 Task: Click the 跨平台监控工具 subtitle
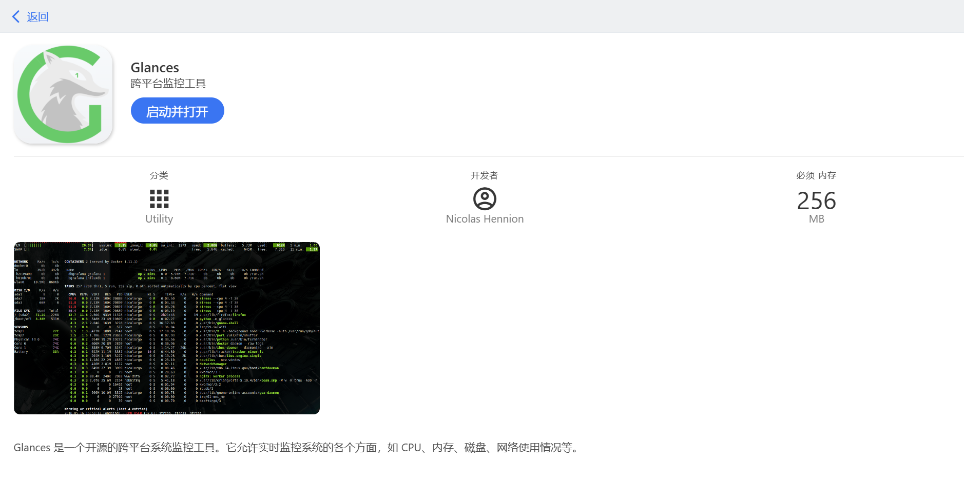tap(168, 84)
